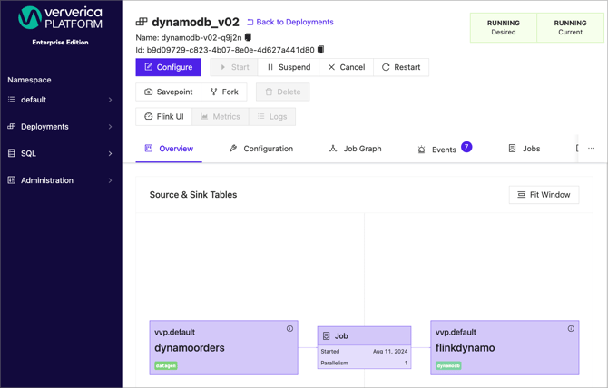Copy the deployment name with the clipboard icon
The width and height of the screenshot is (608, 388).
click(248, 37)
